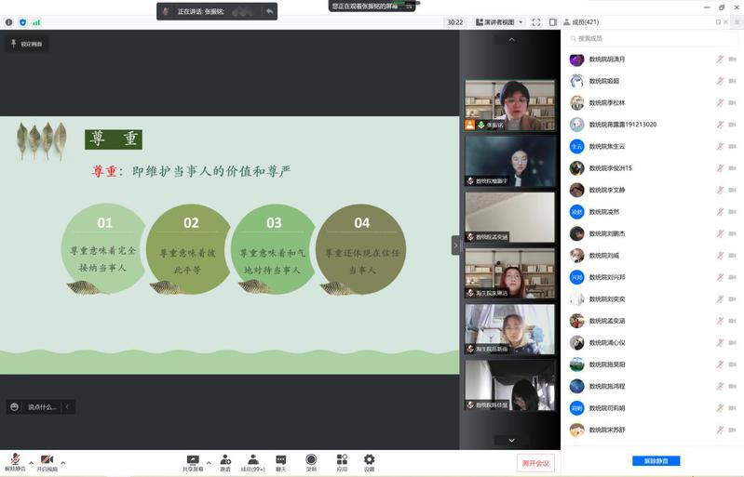744x477 pixels.
Task: Open meeting Settings (设置) gear
Action: tap(369, 462)
